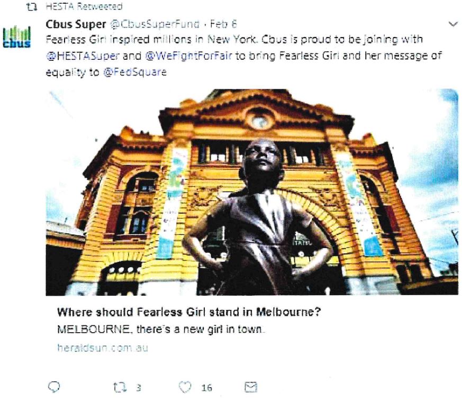Screen dimensions: 462x402
Task: Open the Feb 6 tweet timestamp
Action: point(223,24)
